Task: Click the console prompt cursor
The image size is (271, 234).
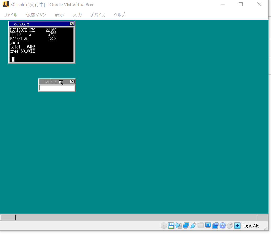Action: tap(13, 59)
